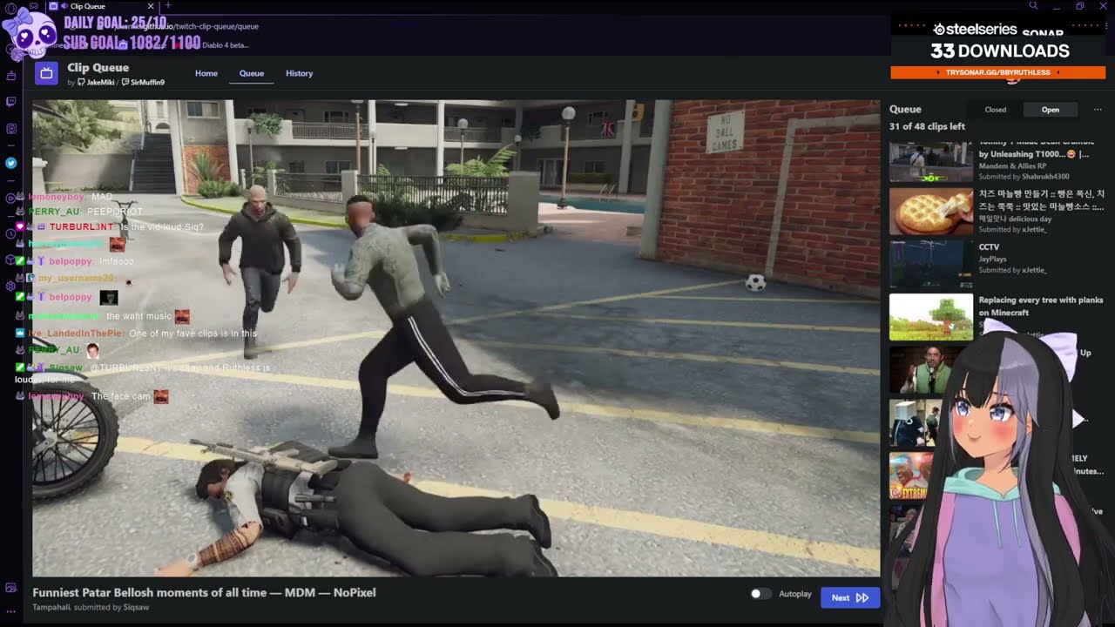Select the CCTV clip thumbnail
Viewport: 1115px width, 627px height.
[930, 264]
